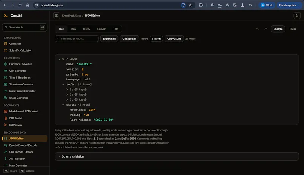304x175 pixels.
Task: Click the Encoding & Data breadcrumb
Action: 71,16
